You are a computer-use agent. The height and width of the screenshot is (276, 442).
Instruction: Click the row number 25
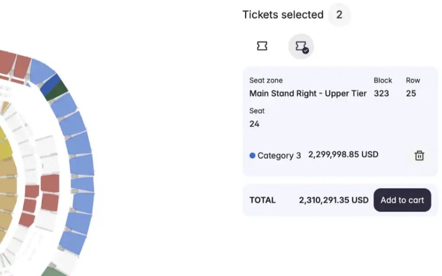click(411, 94)
